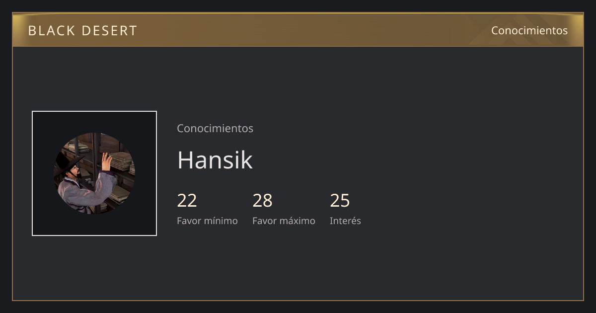Click Hansik's raised hand in portrait
The width and height of the screenshot is (596, 313).
pyautogui.click(x=106, y=161)
